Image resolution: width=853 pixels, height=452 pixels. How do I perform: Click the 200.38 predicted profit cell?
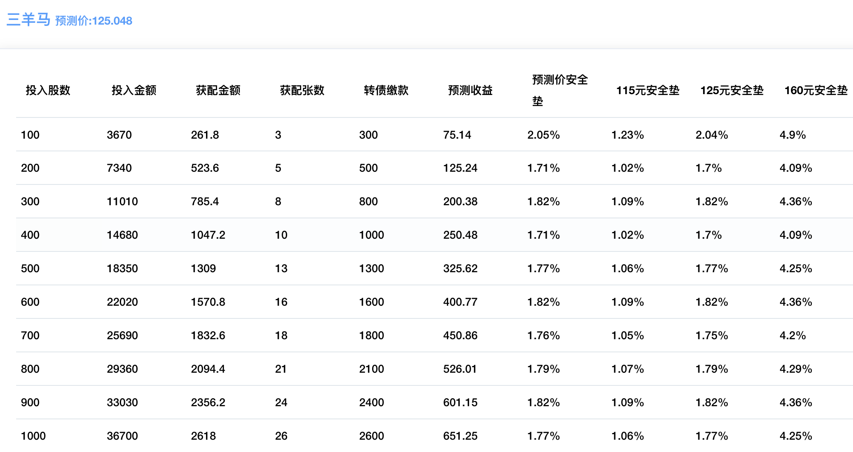click(x=460, y=201)
